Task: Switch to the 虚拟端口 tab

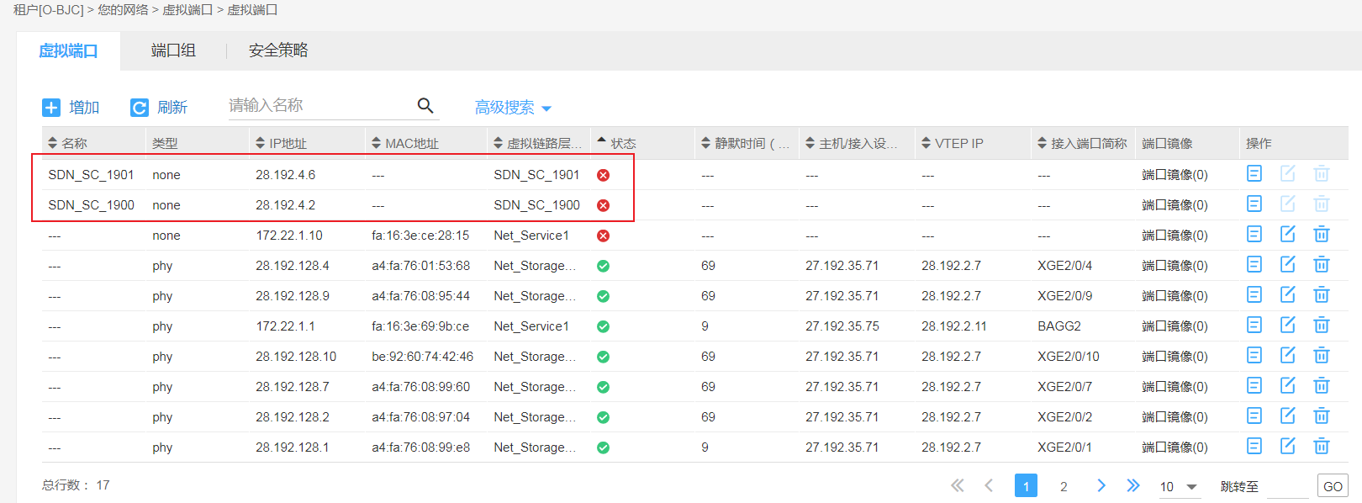Action: [68, 50]
